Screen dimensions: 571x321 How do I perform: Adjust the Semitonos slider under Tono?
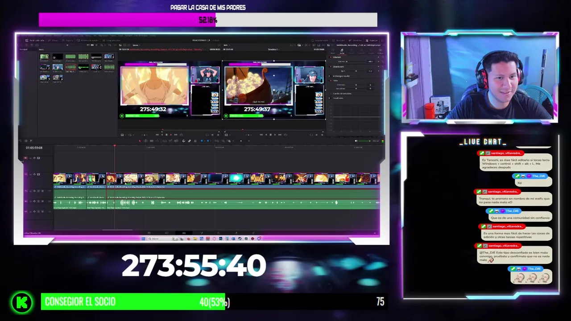(x=356, y=85)
